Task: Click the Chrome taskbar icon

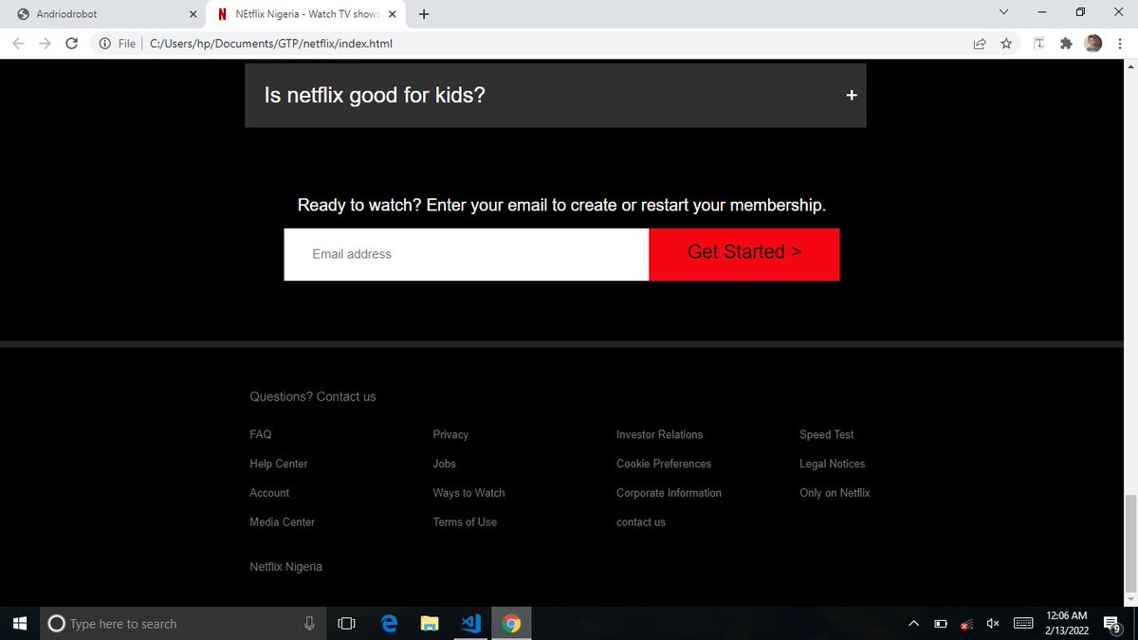Action: point(511,623)
